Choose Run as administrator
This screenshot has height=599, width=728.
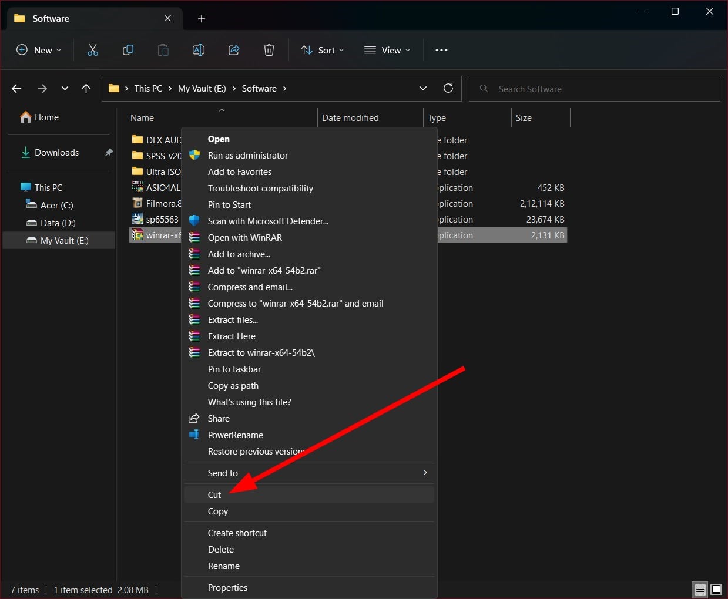pyautogui.click(x=247, y=156)
